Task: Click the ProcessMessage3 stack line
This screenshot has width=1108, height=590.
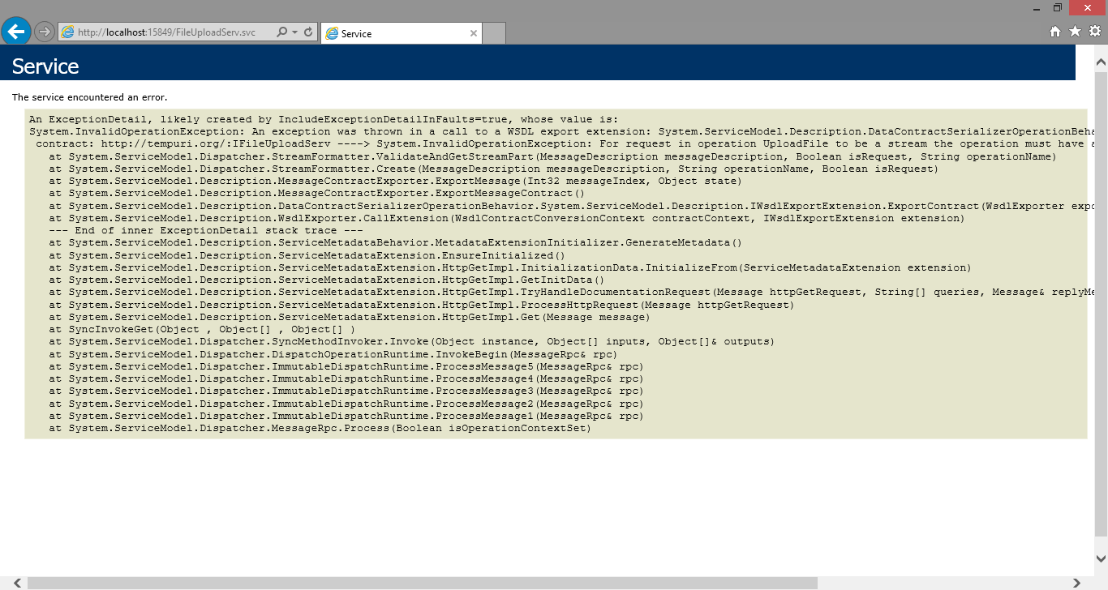Action: (x=346, y=391)
